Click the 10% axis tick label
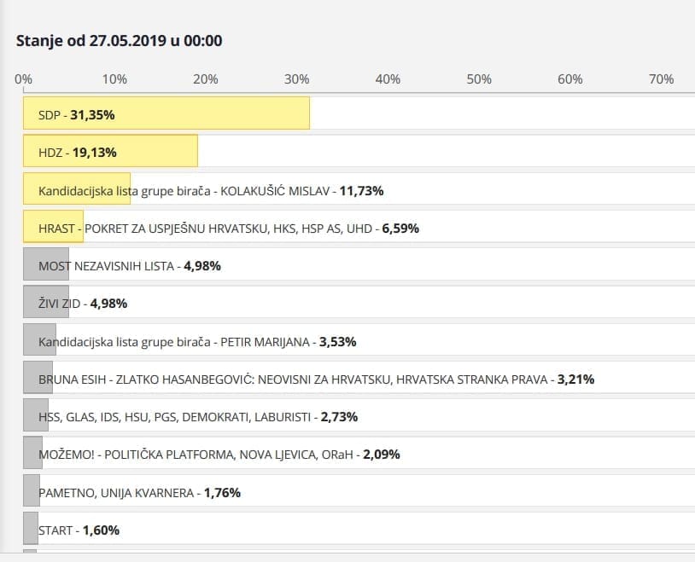695x562 pixels. pos(114,79)
